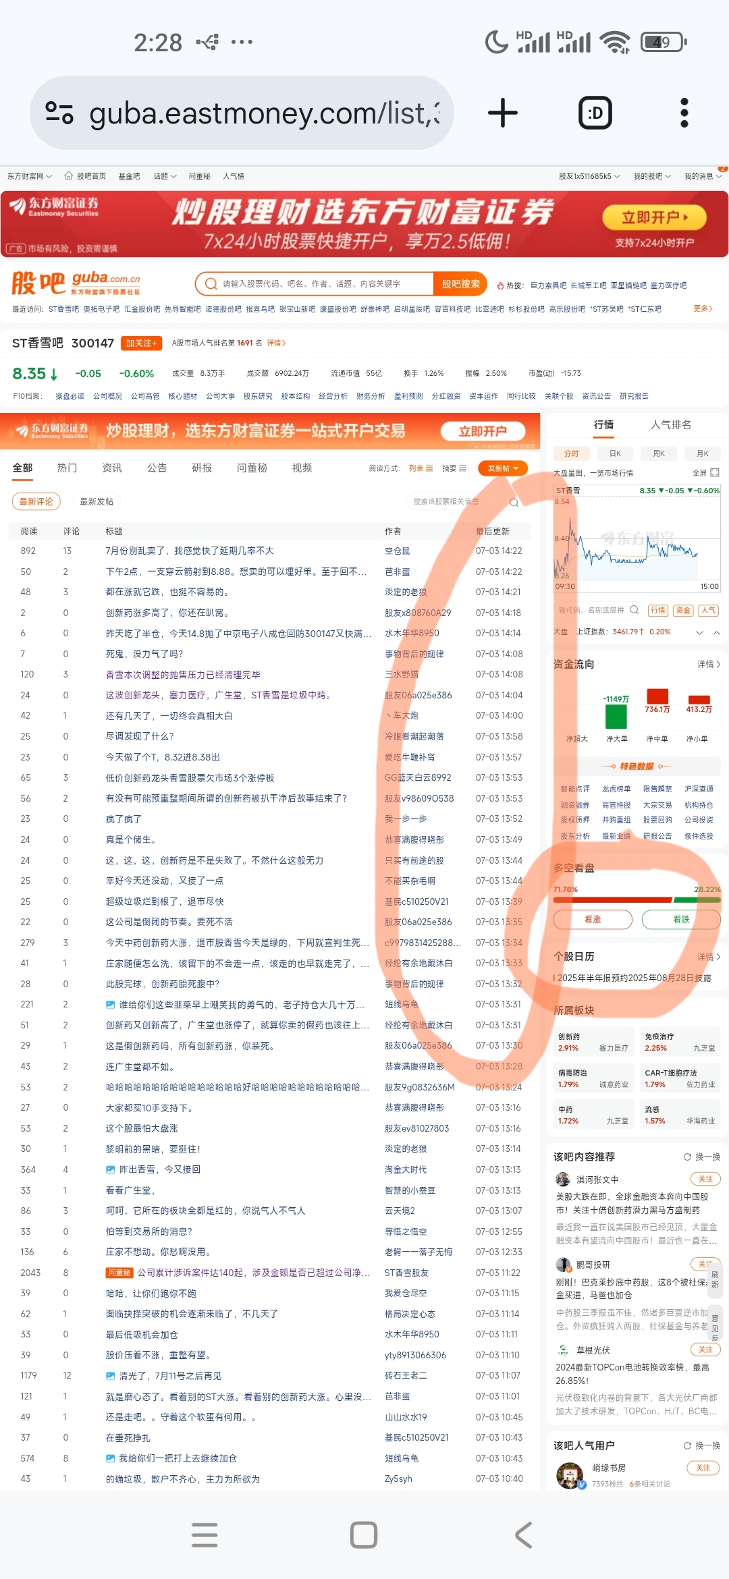Click the floating 刷新 side button

pyautogui.click(x=715, y=1280)
